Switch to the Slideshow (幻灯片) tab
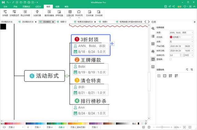Viewport: 197px width, 130px height. point(38,7)
